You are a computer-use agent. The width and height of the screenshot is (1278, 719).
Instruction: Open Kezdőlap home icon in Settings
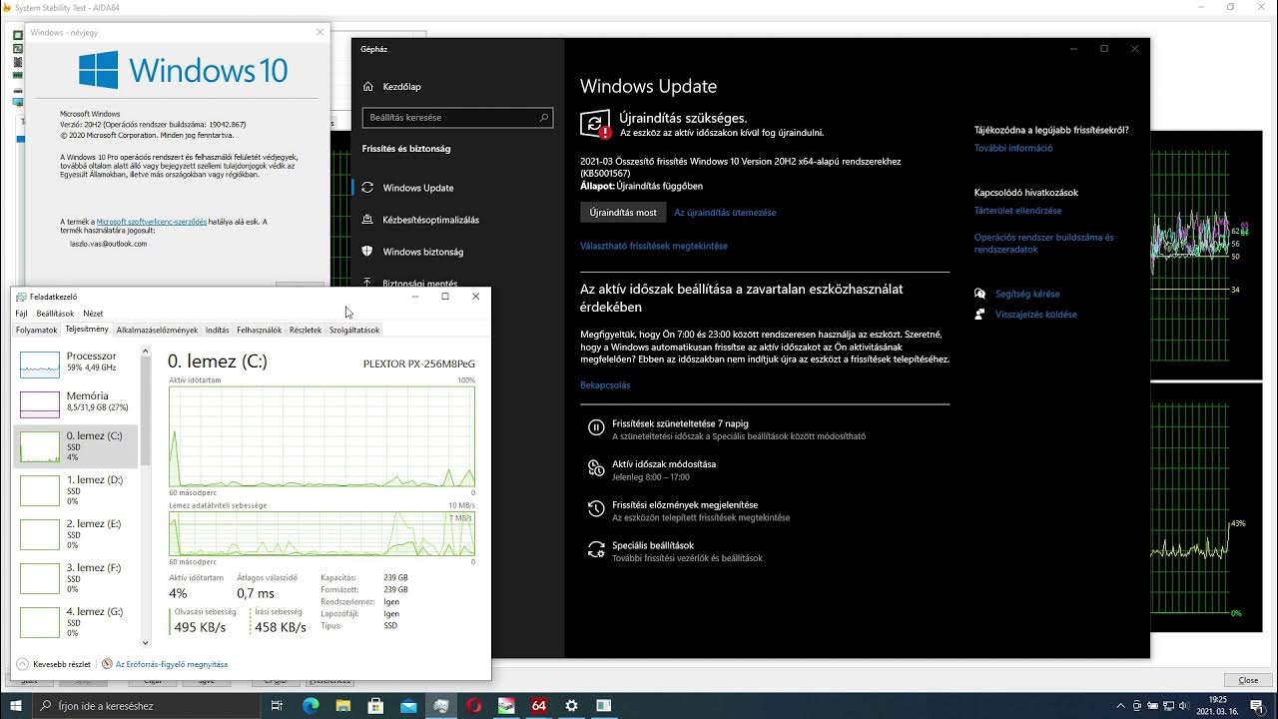(x=368, y=87)
